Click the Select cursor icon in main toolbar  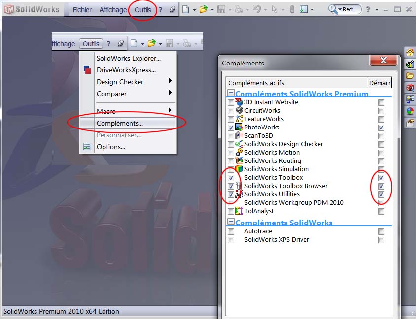click(x=275, y=10)
